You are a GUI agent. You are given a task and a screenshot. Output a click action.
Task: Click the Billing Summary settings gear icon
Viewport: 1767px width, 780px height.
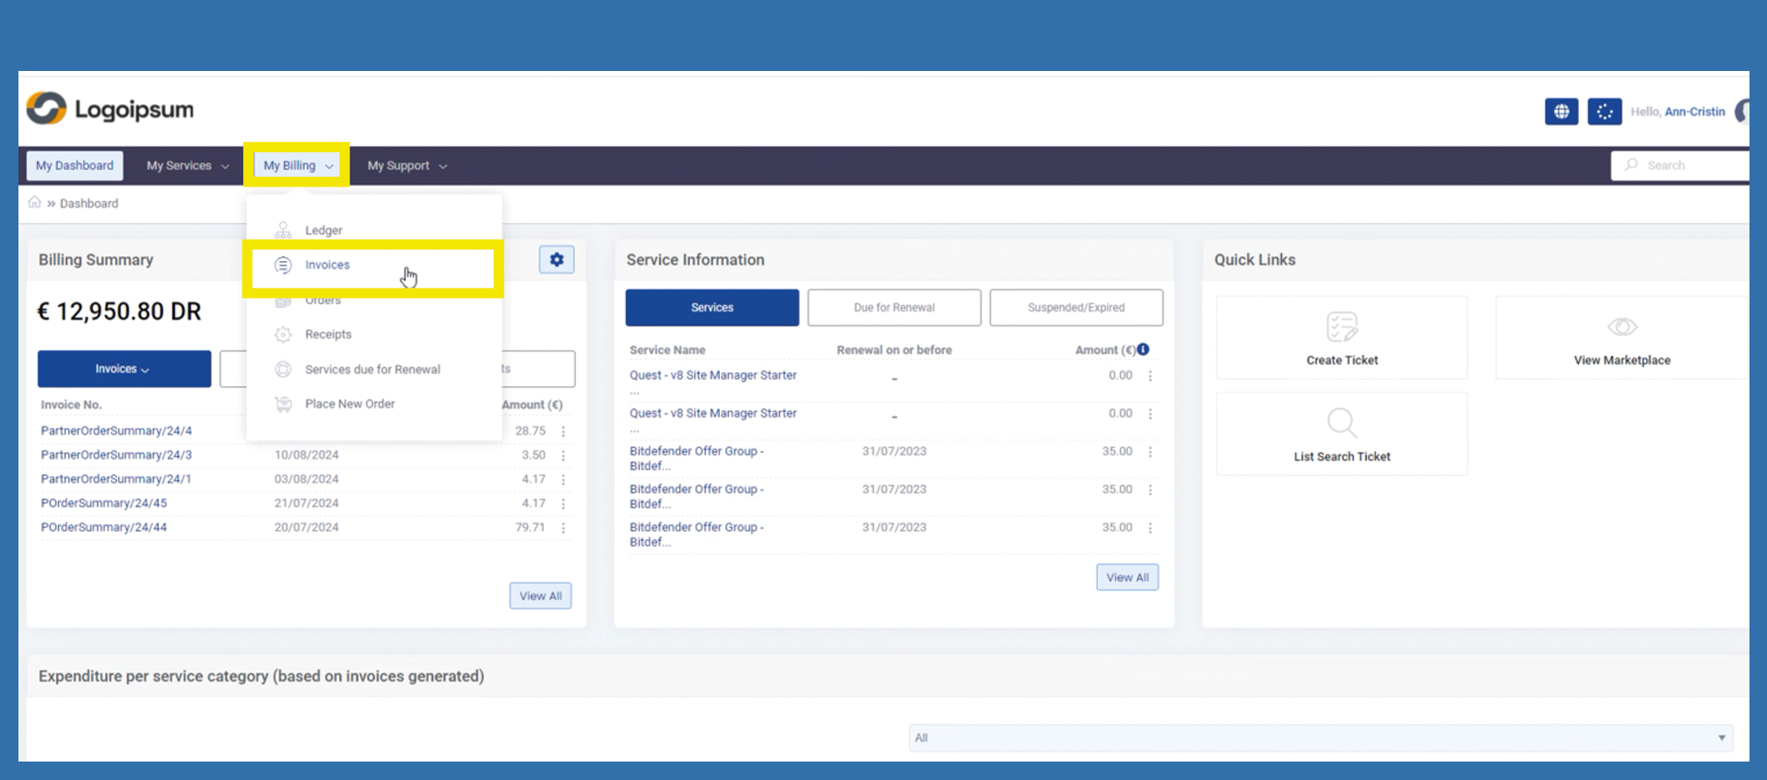click(x=556, y=260)
